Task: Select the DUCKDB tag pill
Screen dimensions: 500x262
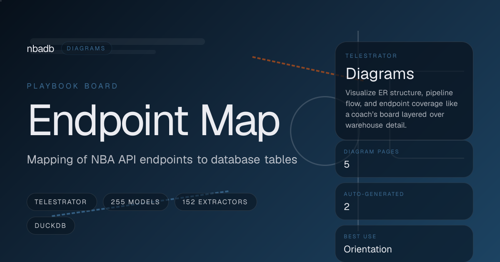Action: point(51,226)
